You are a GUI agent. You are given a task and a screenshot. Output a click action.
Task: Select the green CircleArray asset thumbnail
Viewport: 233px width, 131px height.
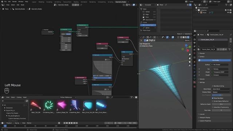tap(49, 105)
